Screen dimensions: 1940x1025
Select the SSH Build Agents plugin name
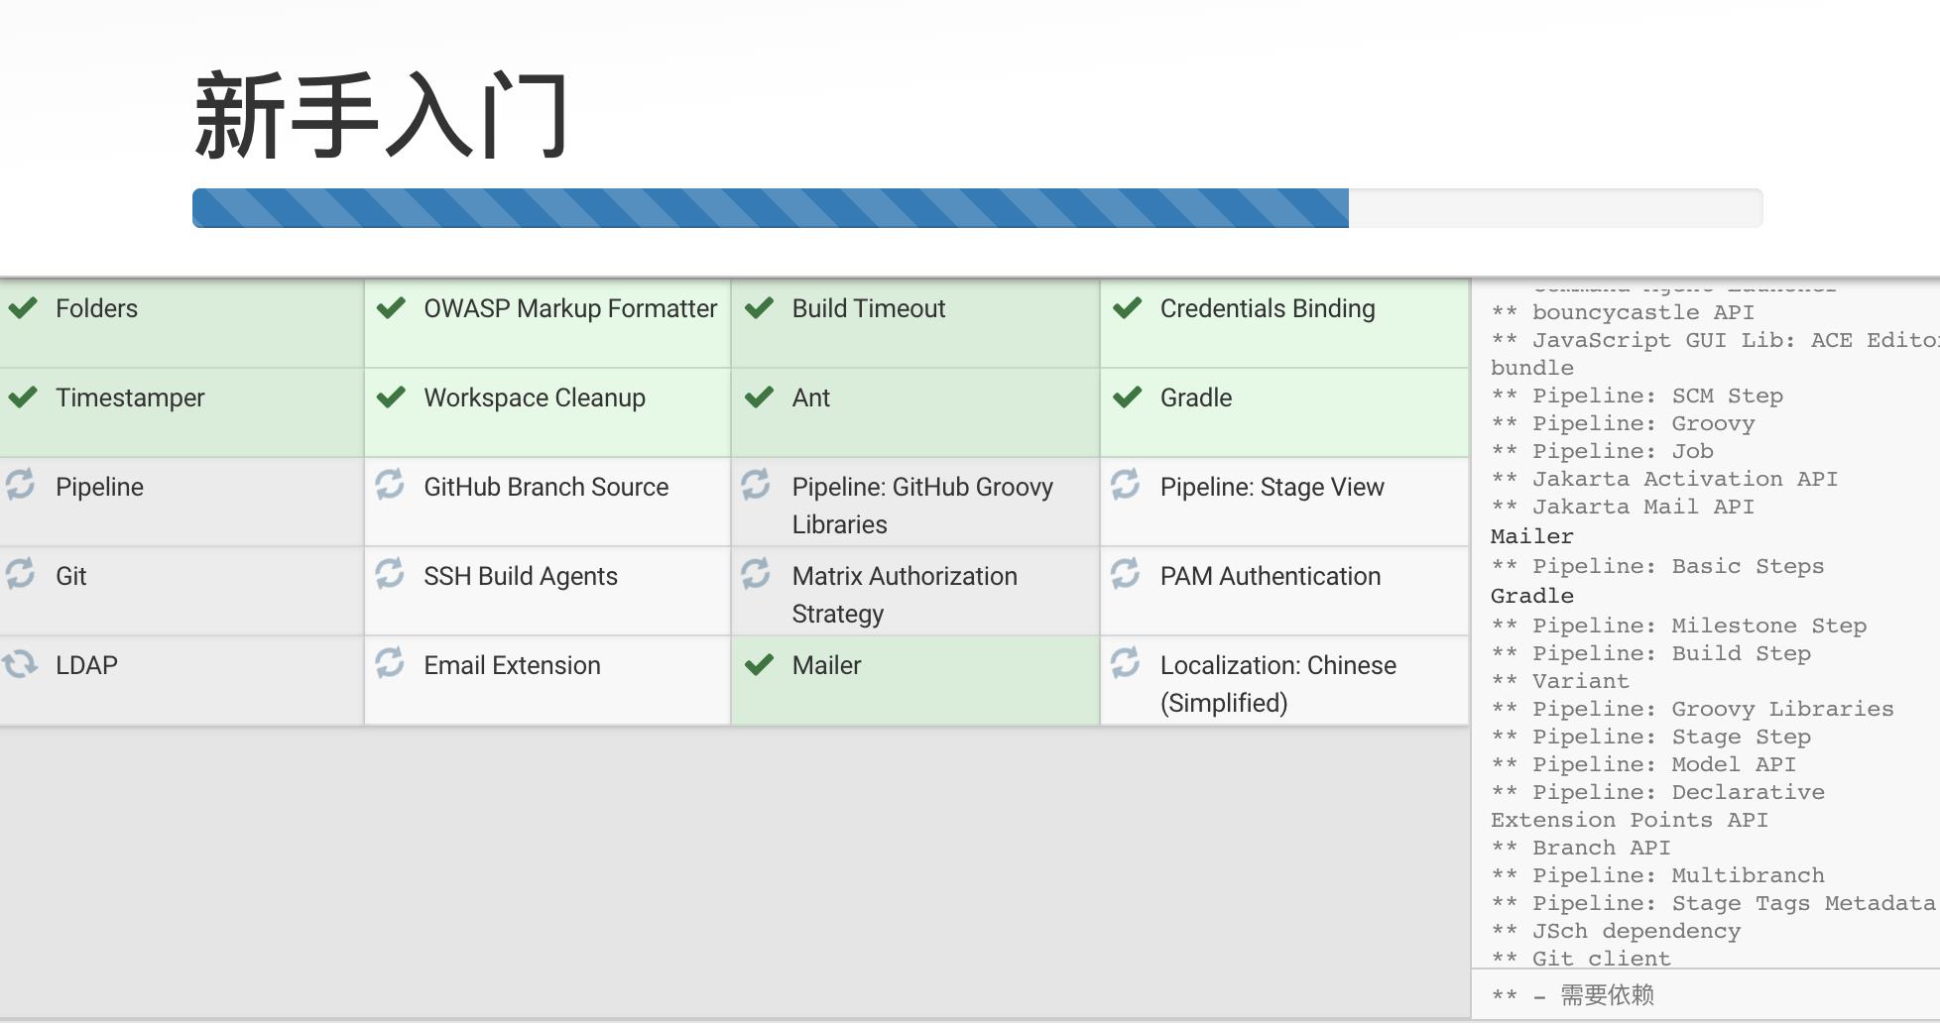point(521,576)
